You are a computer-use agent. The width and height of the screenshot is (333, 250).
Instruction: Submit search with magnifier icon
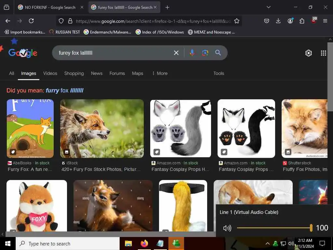pos(218,52)
